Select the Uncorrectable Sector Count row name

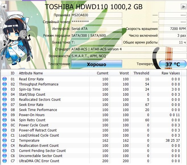(x=41, y=156)
